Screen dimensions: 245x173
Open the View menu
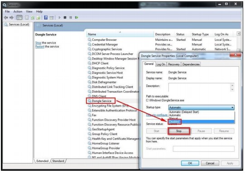[x=29, y=12]
